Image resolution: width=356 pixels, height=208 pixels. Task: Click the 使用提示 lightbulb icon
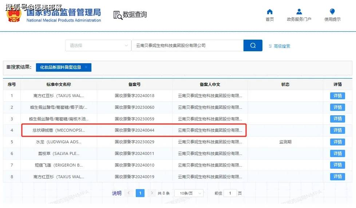tap(332, 12)
